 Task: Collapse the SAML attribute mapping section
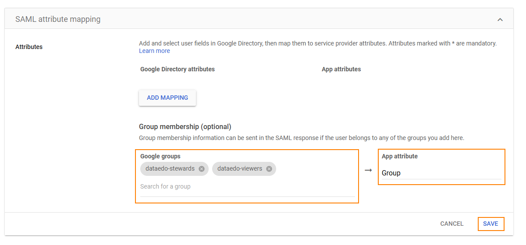(x=500, y=20)
